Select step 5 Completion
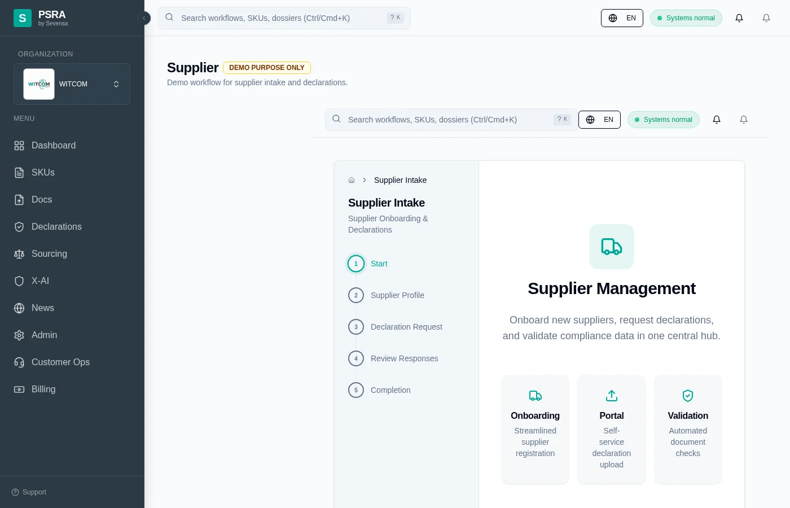The width and height of the screenshot is (790, 508). tap(390, 390)
